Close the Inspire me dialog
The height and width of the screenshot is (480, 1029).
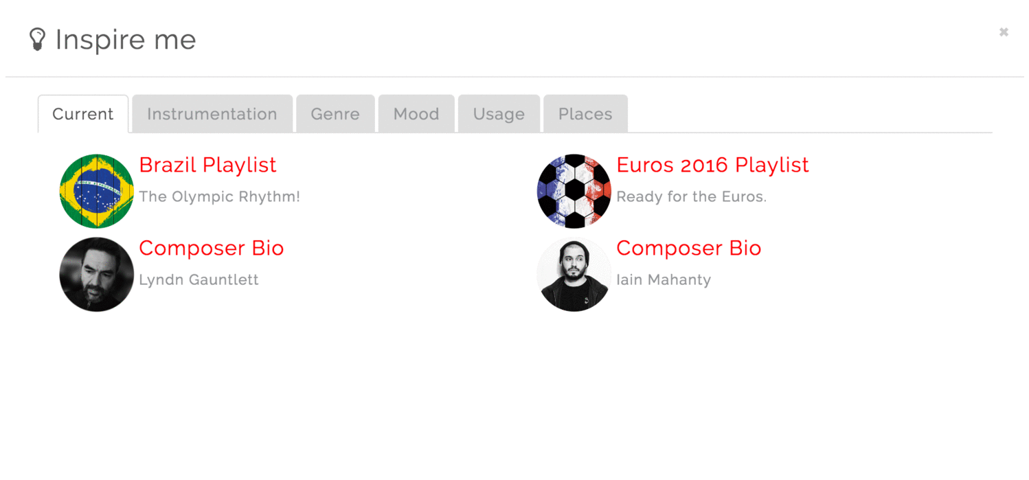1004,32
